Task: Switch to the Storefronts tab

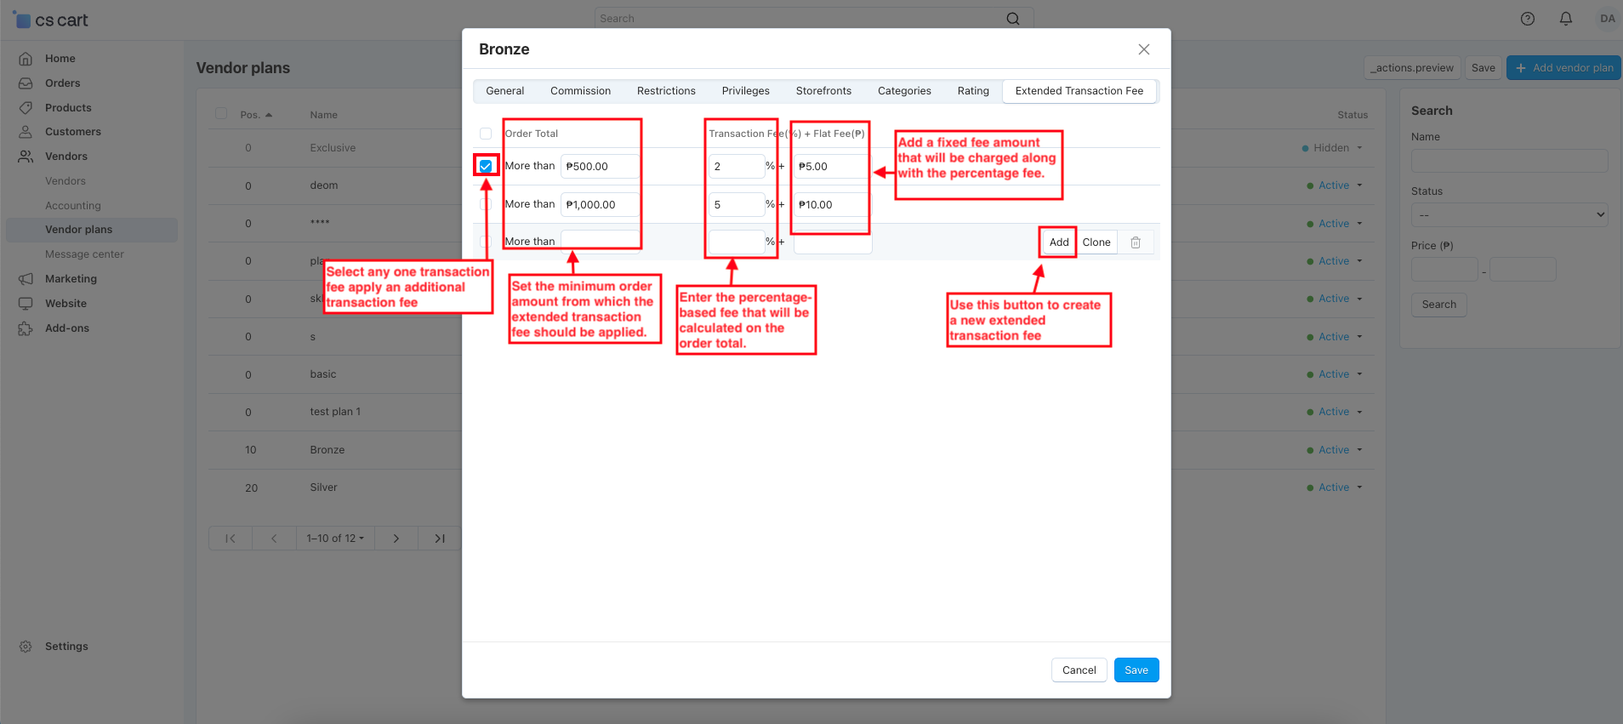Action: tap(823, 91)
